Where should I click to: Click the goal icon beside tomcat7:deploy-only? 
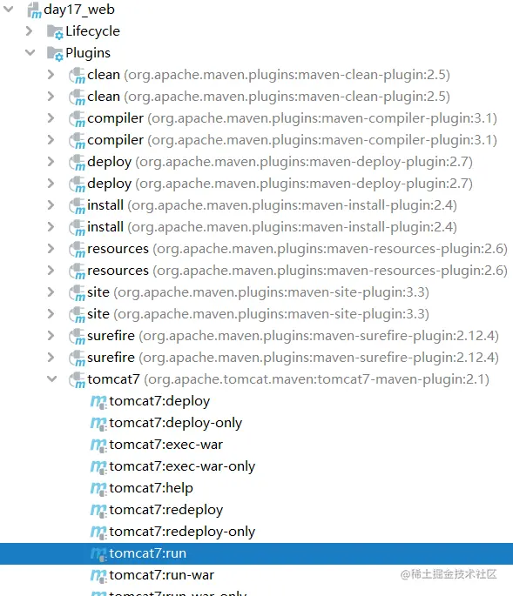[98, 424]
